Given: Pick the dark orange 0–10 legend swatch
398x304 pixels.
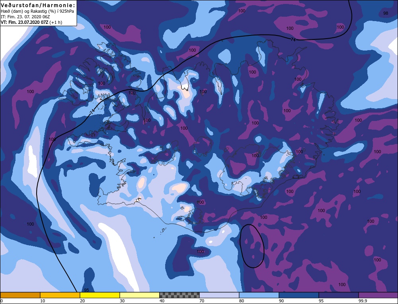Looking at the screenshot, I should click(20, 295).
